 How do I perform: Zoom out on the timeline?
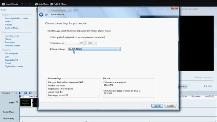click(30, 93)
